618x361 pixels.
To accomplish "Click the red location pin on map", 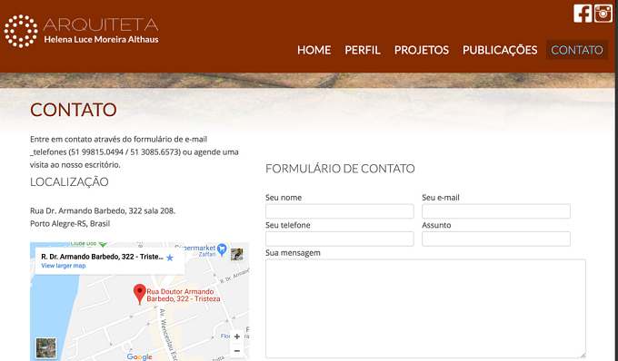I will (x=140, y=294).
